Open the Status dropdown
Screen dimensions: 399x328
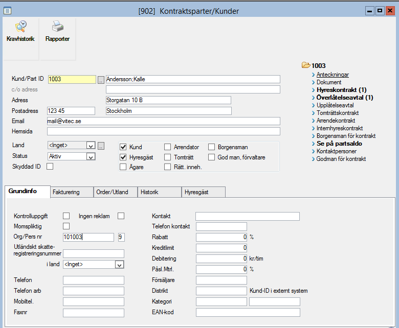(91, 156)
